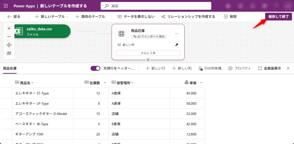This screenshot has height=144, width=294.
Task: Click the Excel icon on the file node
Action: coord(19,31)
